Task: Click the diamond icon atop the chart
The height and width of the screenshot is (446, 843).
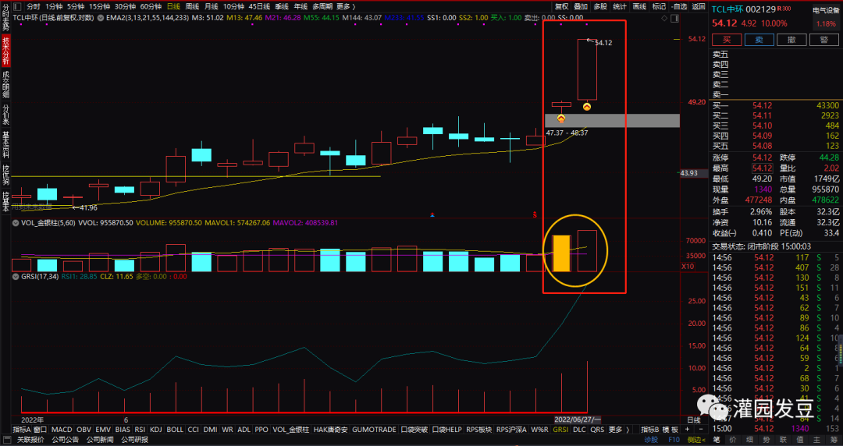Action: point(665,18)
